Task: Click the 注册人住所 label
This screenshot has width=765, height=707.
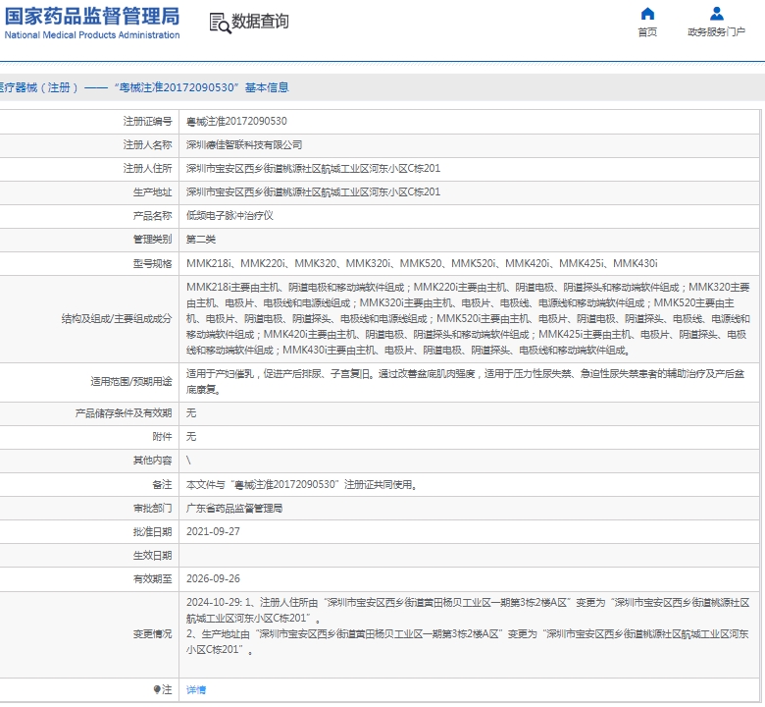Action: point(147,168)
